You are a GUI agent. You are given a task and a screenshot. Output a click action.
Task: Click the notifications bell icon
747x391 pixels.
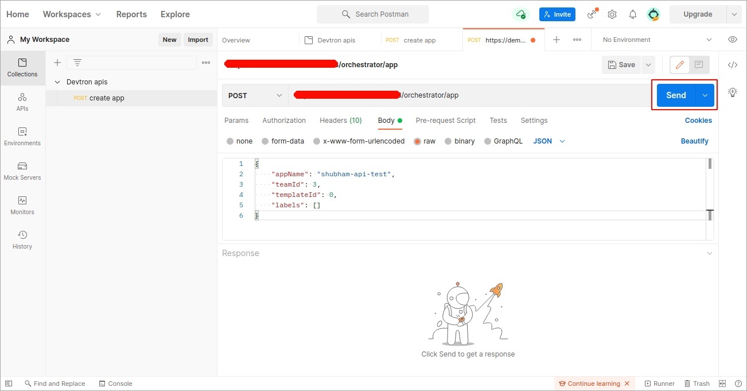pos(633,14)
